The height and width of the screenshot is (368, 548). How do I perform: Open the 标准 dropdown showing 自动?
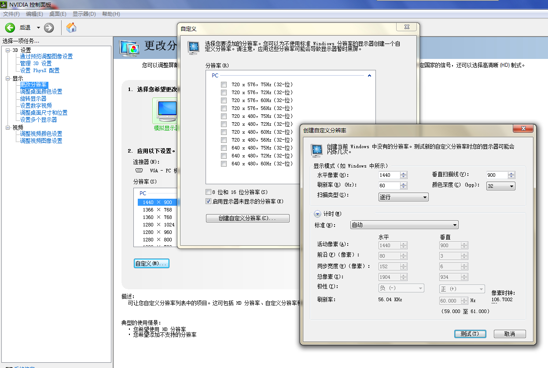[x=405, y=225]
